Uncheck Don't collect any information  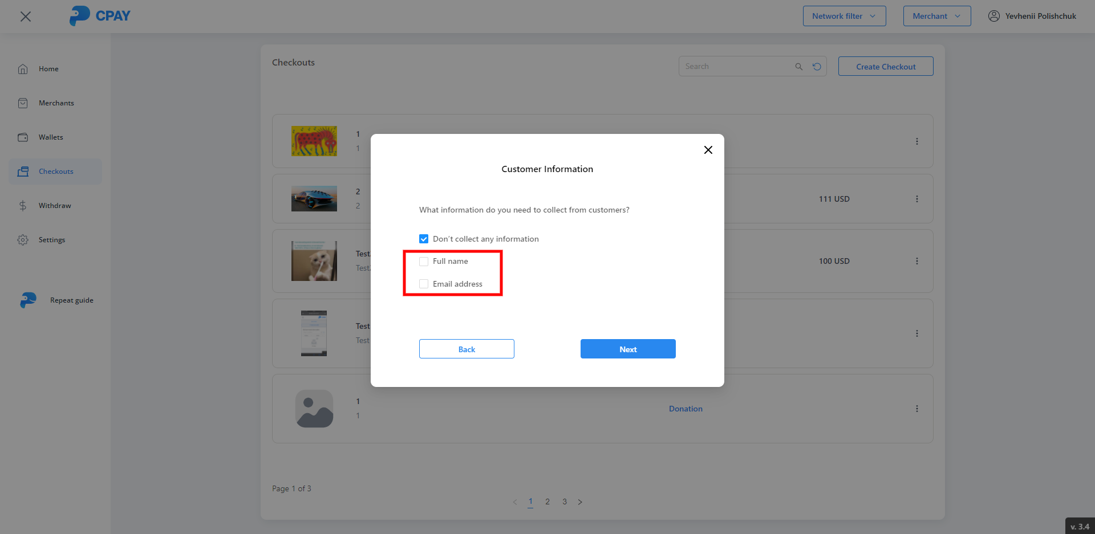coord(424,239)
